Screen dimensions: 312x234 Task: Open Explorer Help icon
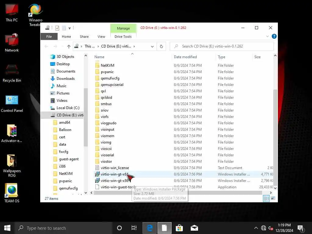274,36
